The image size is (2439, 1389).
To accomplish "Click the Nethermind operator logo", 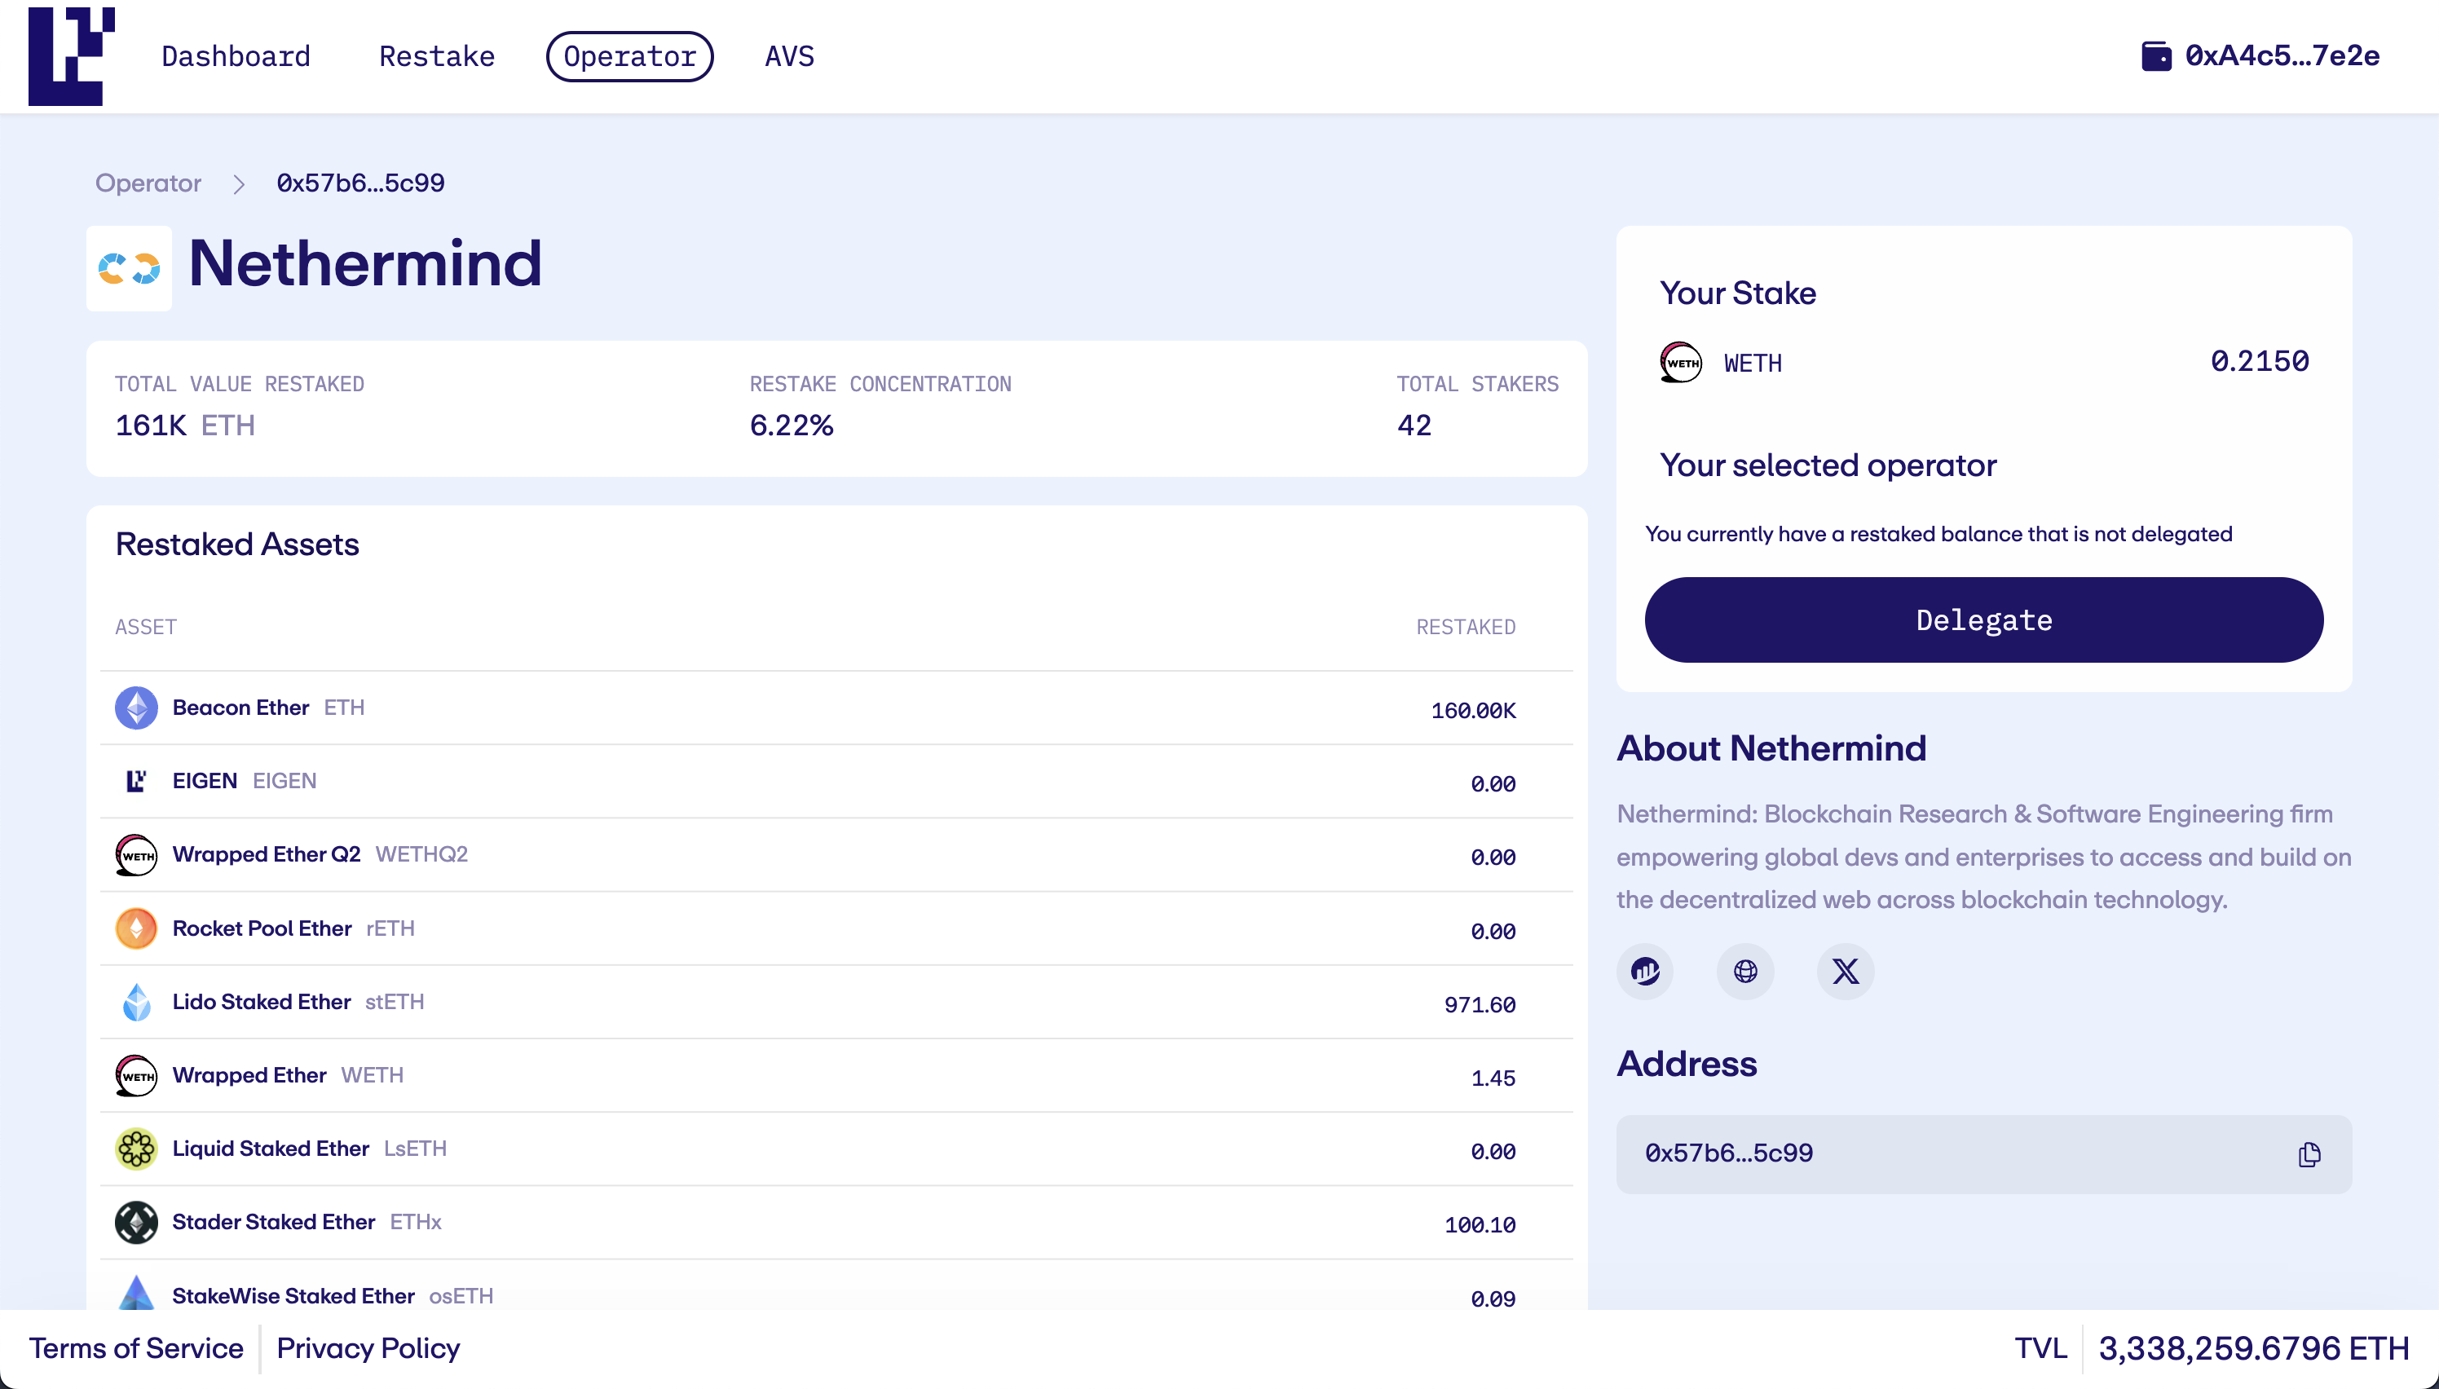I will pyautogui.click(x=129, y=268).
